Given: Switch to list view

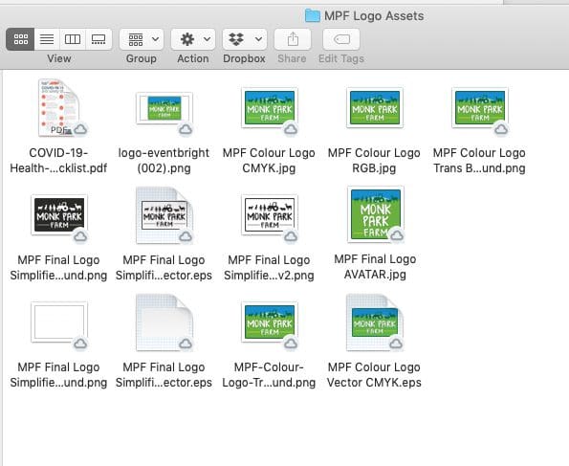Looking at the screenshot, I should point(47,39).
